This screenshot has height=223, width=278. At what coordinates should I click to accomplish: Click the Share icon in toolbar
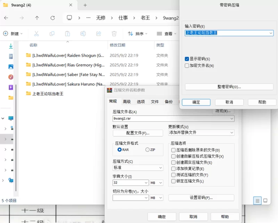click(x=98, y=34)
